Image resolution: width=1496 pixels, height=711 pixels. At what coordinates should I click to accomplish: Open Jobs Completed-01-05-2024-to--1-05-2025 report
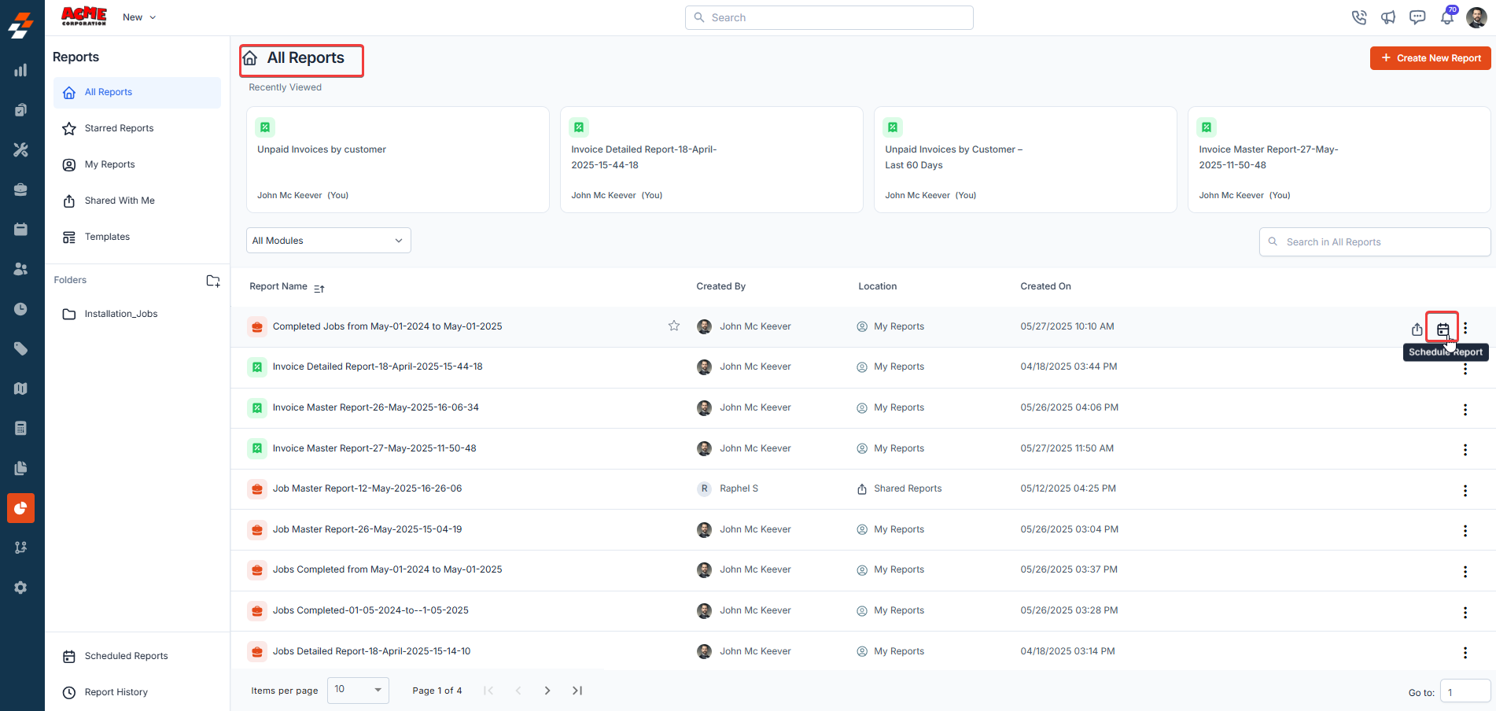pos(370,610)
